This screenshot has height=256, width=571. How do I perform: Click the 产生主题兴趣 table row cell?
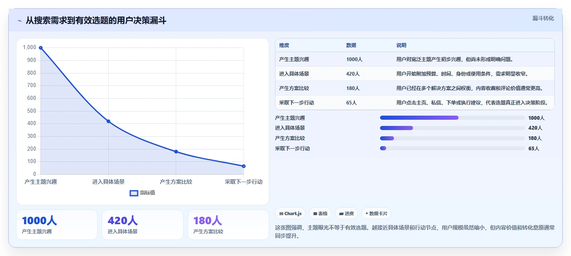(294, 59)
